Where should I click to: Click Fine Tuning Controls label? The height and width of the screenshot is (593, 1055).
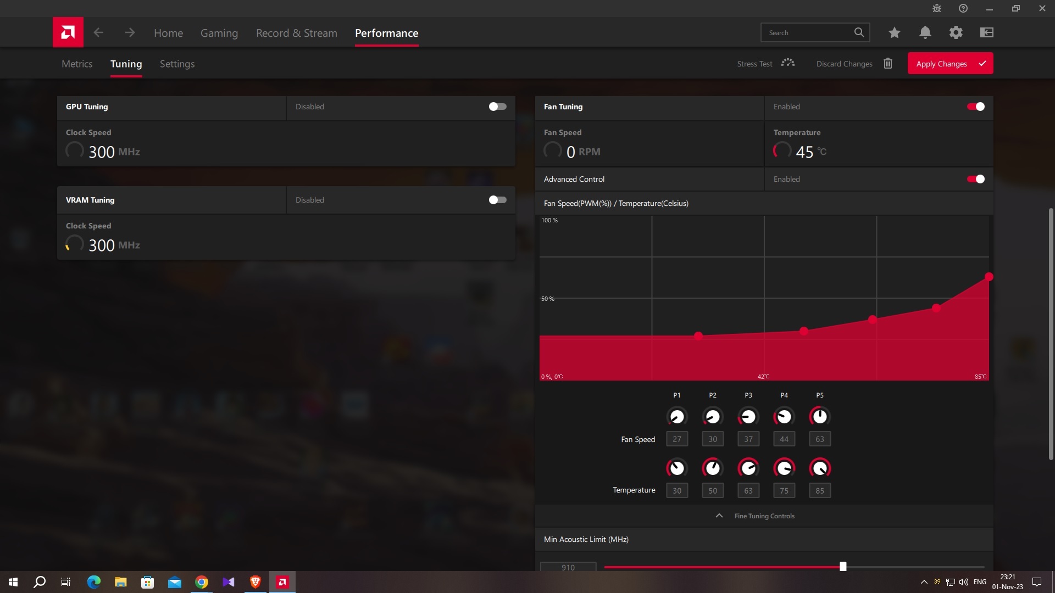pyautogui.click(x=764, y=516)
